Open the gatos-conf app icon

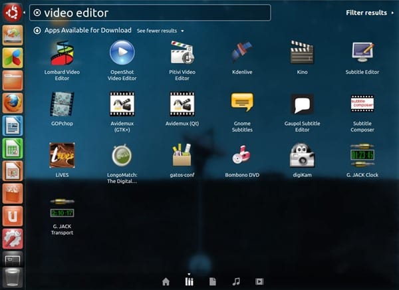coord(182,155)
